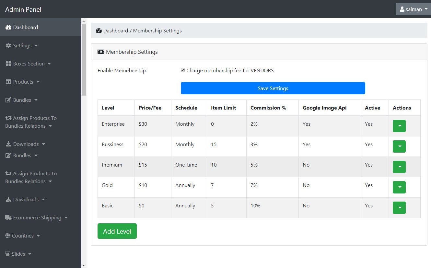Viewport: 431px width, 268px height.
Task: Open actions dropdown for Premium level
Action: [399, 167]
